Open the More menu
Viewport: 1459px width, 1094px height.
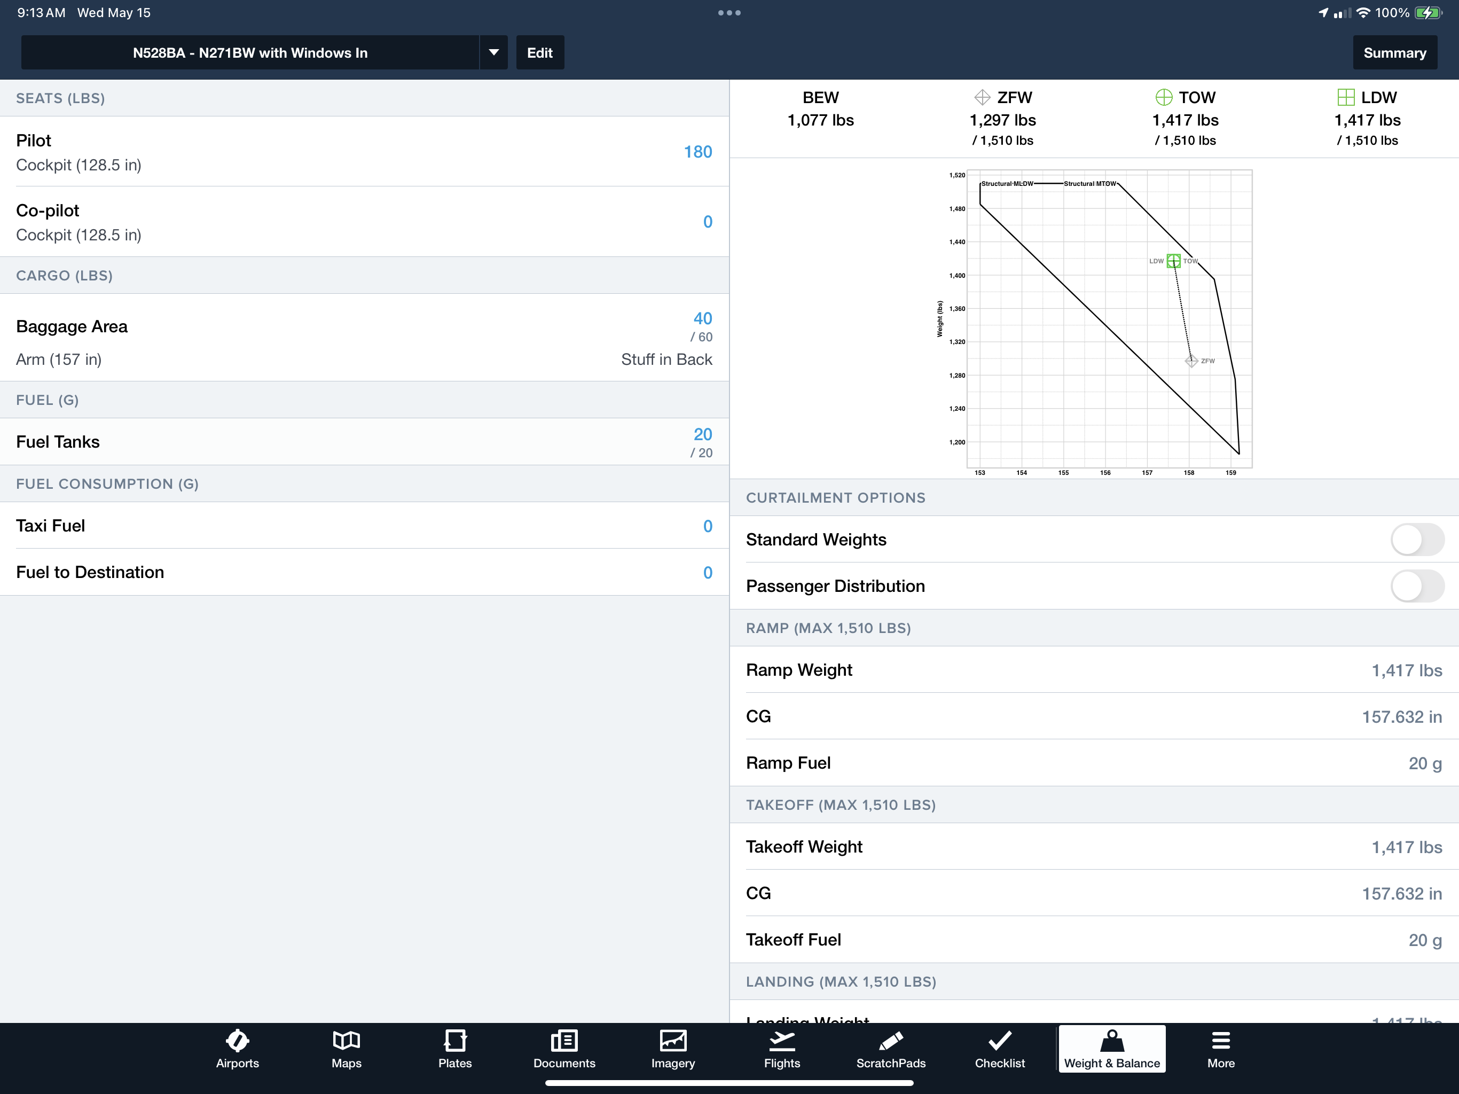1220,1048
